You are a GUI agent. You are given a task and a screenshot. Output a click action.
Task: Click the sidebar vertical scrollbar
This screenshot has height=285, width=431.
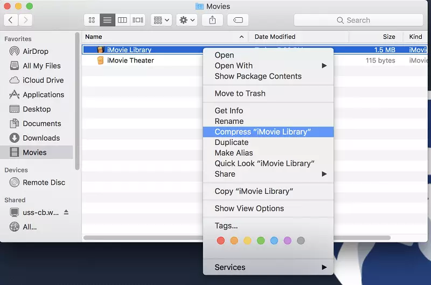(77, 101)
